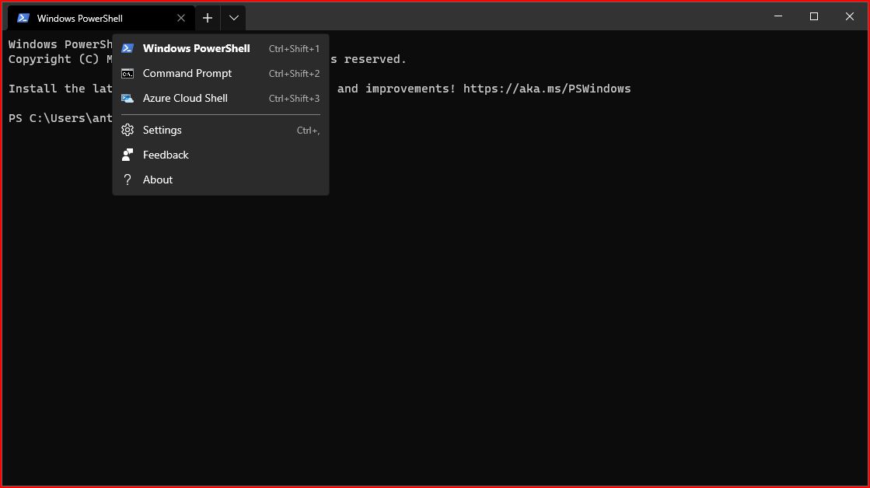Viewport: 870px width, 488px height.
Task: Click the Ctrl+Shift+1 shortcut label
Action: point(294,49)
